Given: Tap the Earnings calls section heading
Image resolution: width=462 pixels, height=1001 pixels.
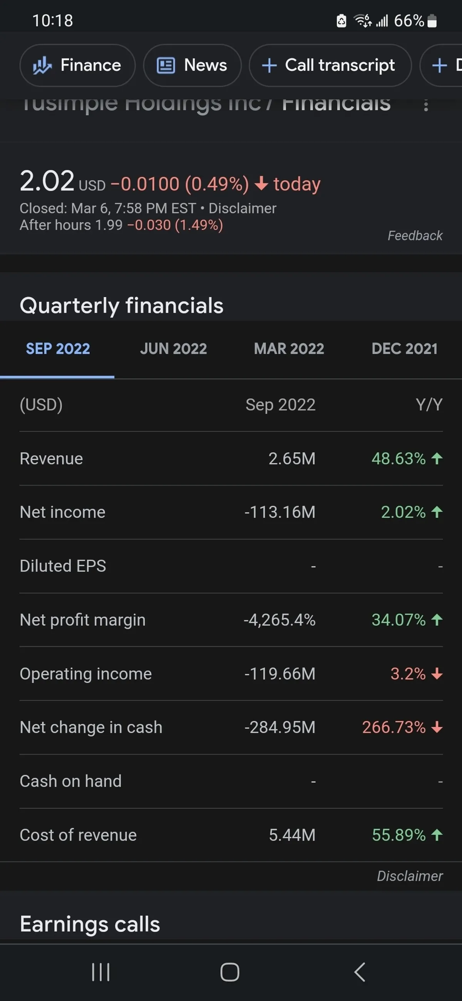Looking at the screenshot, I should click(x=90, y=924).
